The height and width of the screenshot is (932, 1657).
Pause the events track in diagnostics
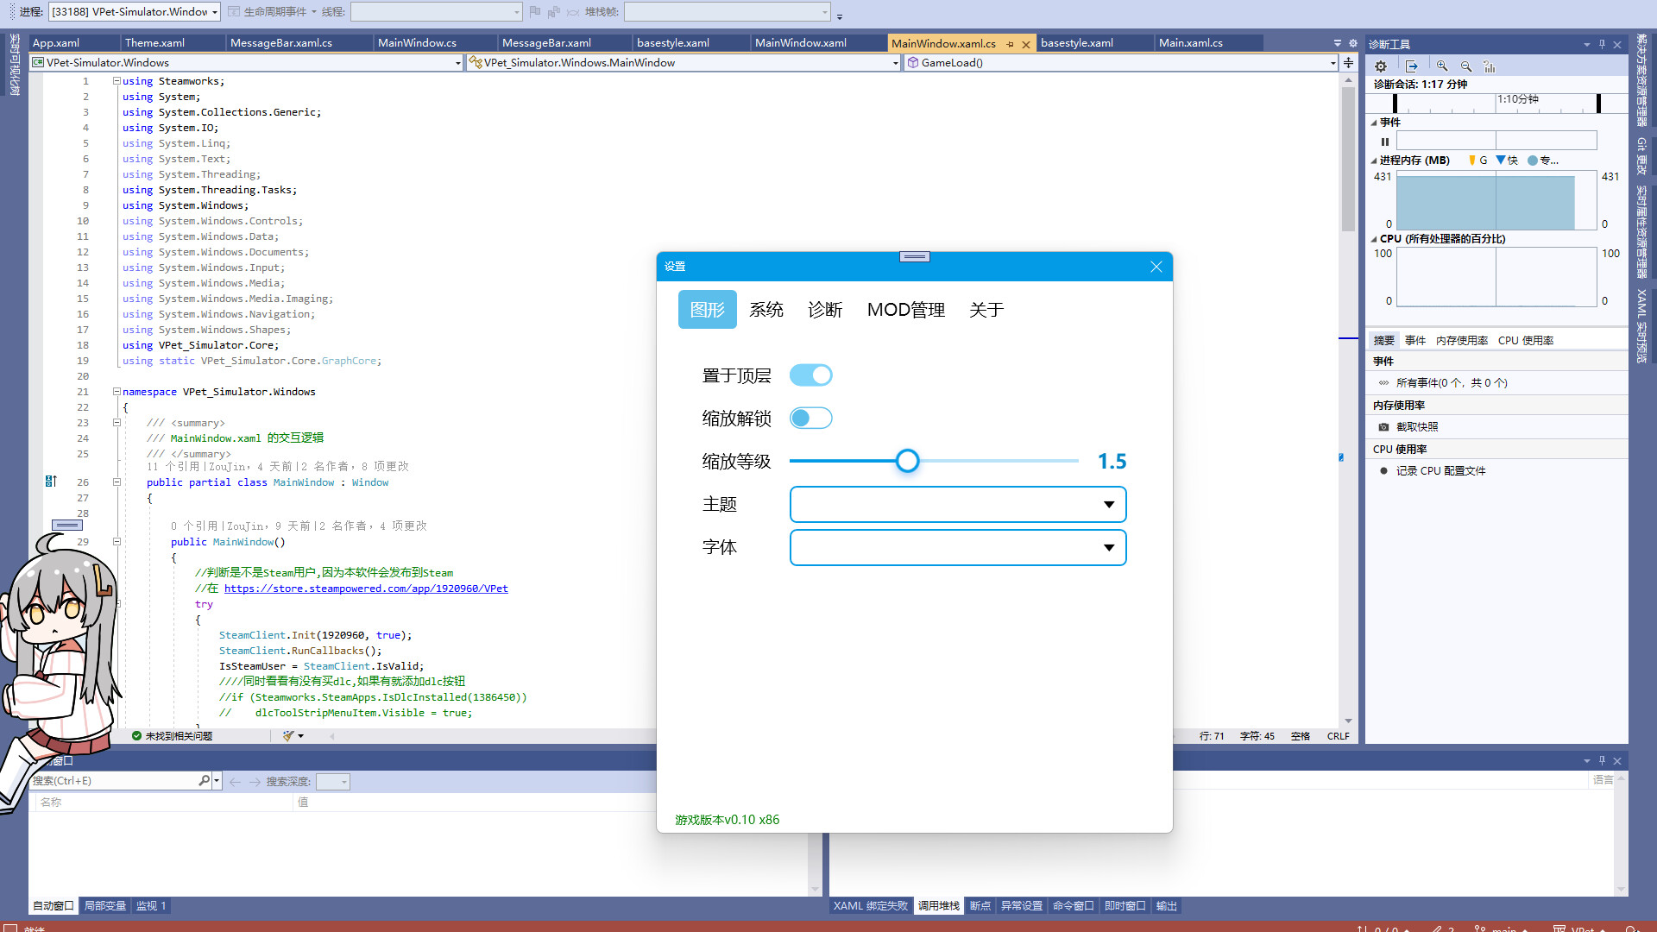coord(1385,142)
